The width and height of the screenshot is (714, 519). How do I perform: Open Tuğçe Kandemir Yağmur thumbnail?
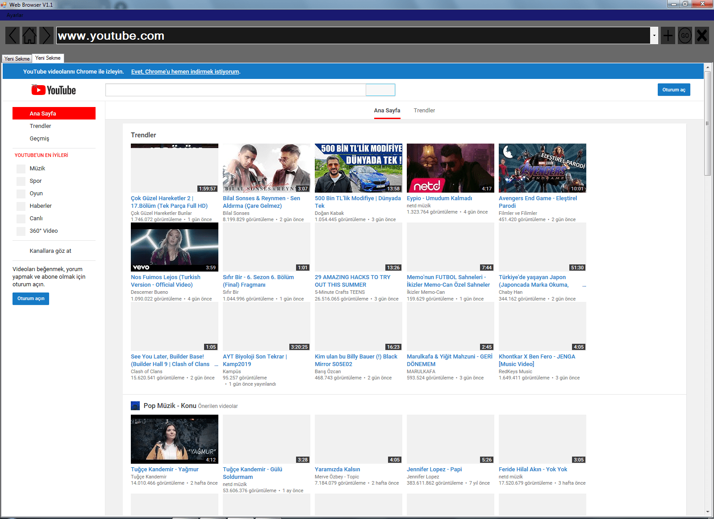tap(175, 439)
